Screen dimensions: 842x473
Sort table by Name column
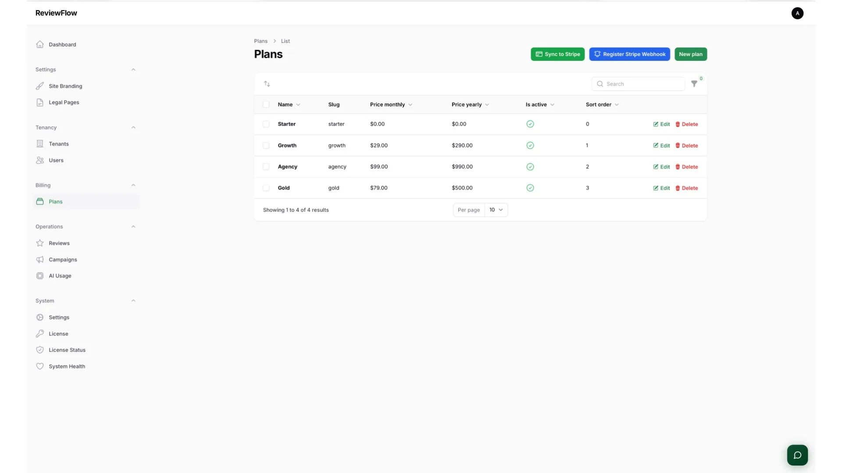coord(289,104)
